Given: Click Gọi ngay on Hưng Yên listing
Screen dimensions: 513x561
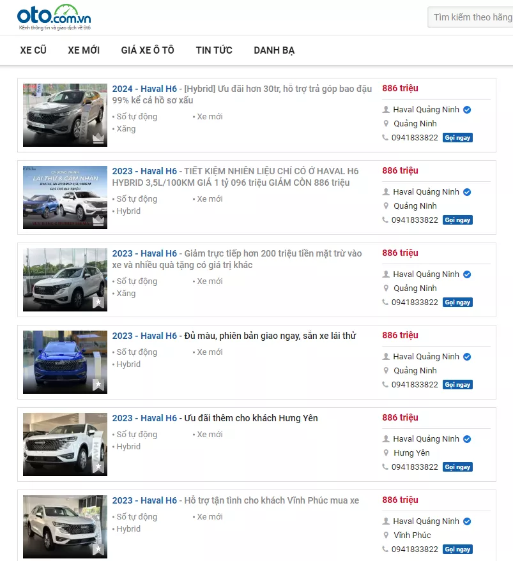Looking at the screenshot, I should [x=457, y=467].
